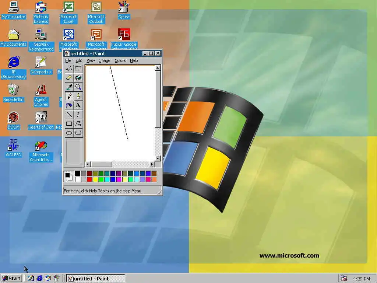Click the vertical scrollbar up arrow in Paint
This screenshot has width=377, height=283.
[158, 68]
